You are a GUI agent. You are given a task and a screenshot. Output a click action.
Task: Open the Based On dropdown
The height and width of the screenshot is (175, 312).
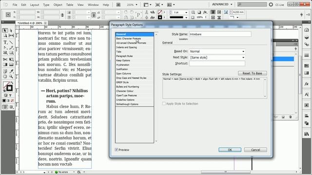[x=243, y=52]
